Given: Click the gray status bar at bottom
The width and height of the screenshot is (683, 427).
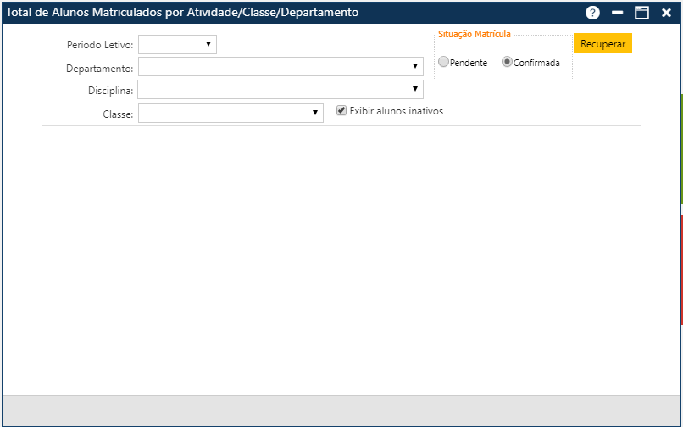Looking at the screenshot, I should click(x=341, y=410).
